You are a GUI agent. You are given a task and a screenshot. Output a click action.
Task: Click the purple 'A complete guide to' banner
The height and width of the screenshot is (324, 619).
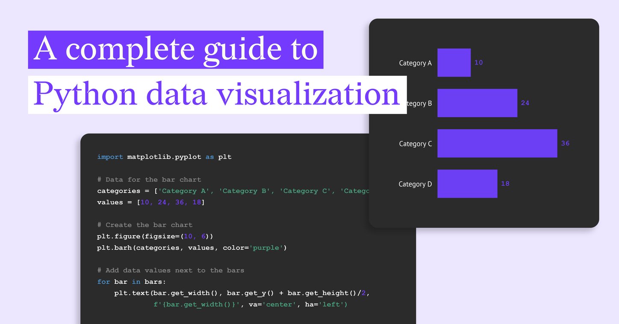coord(175,49)
